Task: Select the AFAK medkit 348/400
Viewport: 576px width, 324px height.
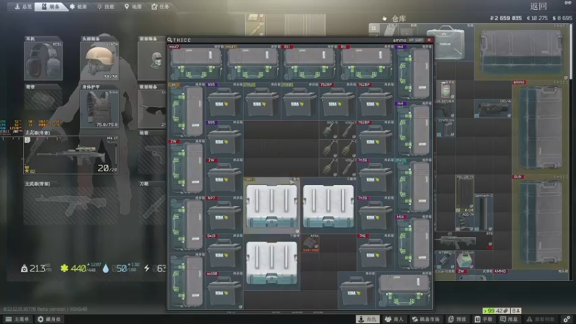Action: tap(310, 243)
